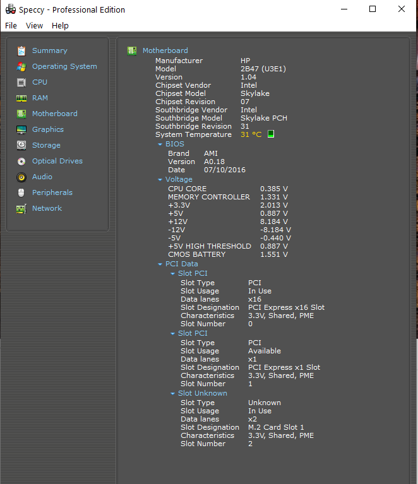Select the Motherboard label in sidebar
418x484 pixels.
point(55,114)
